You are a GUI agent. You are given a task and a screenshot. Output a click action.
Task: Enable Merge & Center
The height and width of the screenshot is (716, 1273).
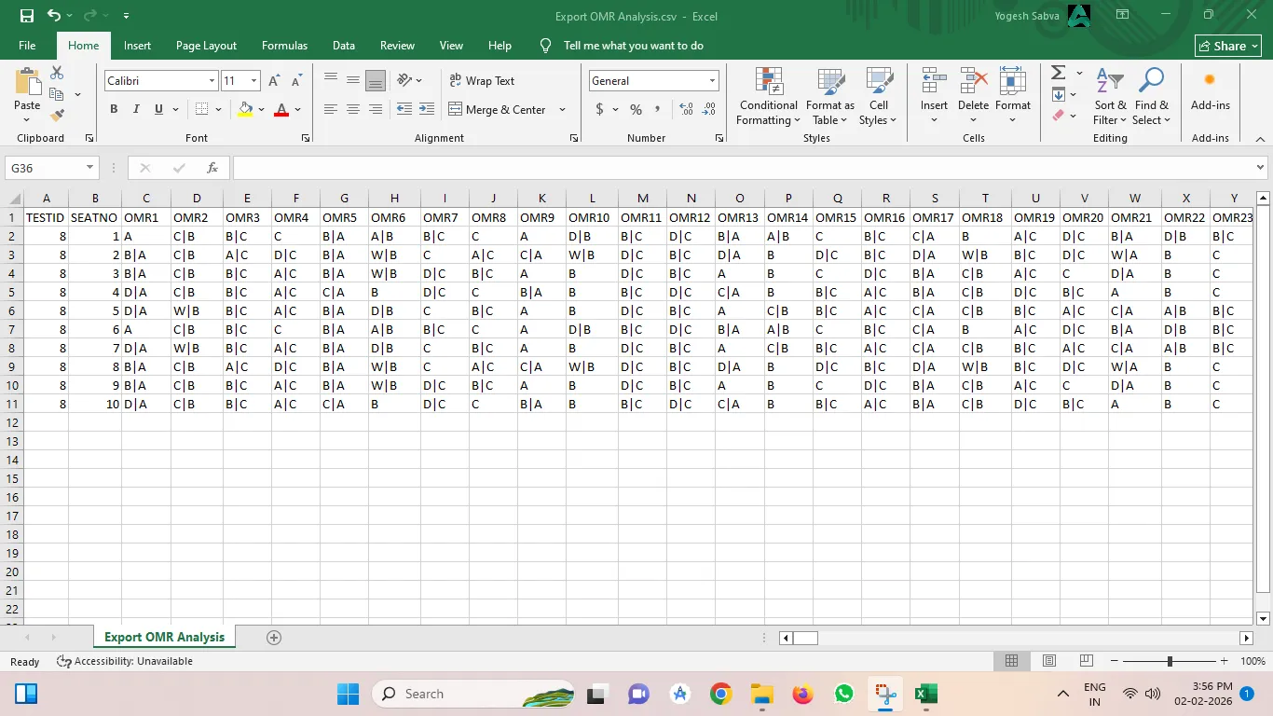tap(500, 109)
